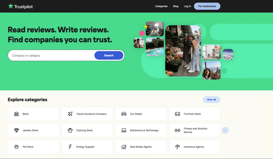Screen dimensions: 273x159
Task: Open Electronics & Technology label
Action: coord(144,130)
